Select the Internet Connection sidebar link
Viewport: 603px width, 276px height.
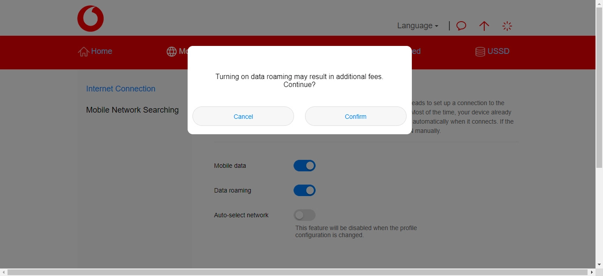(x=121, y=89)
